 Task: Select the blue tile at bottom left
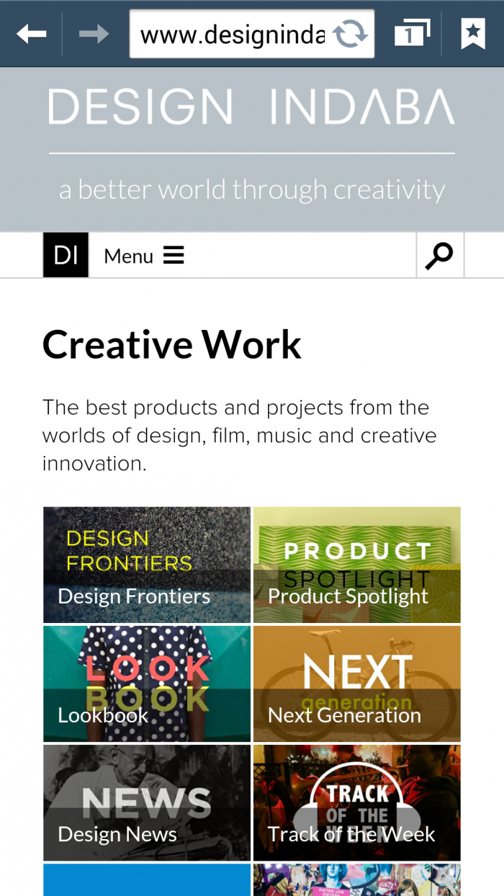point(147,879)
